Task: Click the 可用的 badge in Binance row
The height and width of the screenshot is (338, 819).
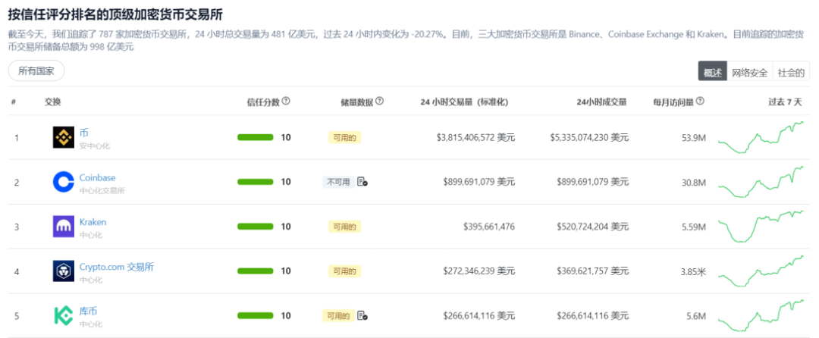Action: [x=345, y=138]
